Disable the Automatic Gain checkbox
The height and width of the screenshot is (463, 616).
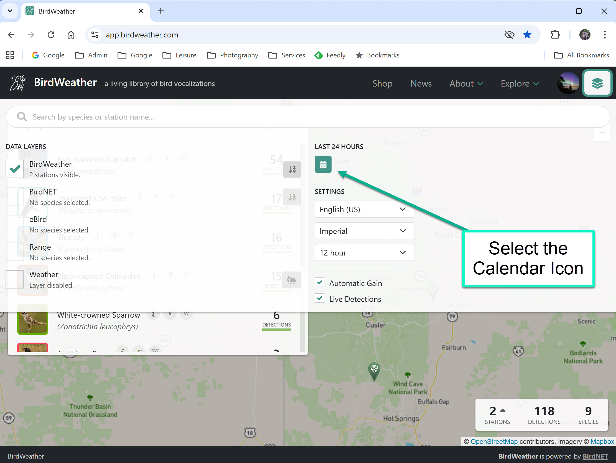click(319, 283)
